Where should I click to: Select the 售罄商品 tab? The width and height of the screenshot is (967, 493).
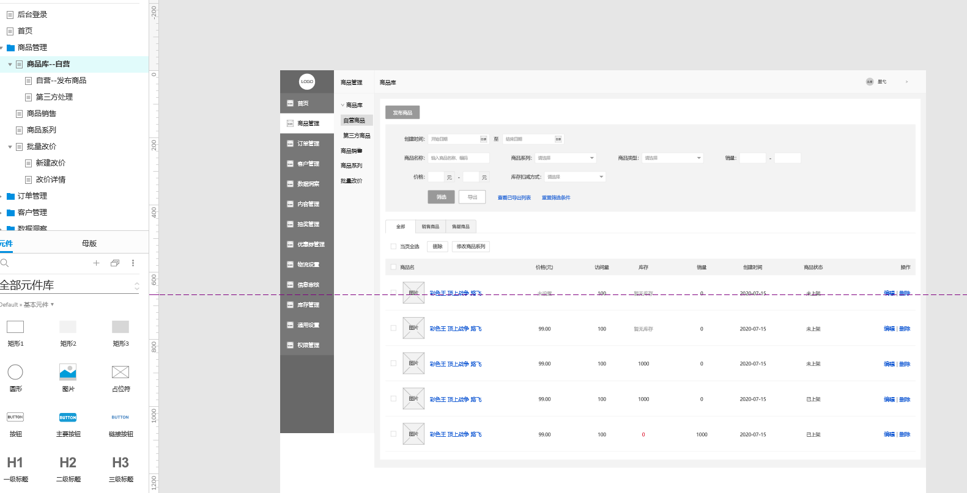click(461, 227)
